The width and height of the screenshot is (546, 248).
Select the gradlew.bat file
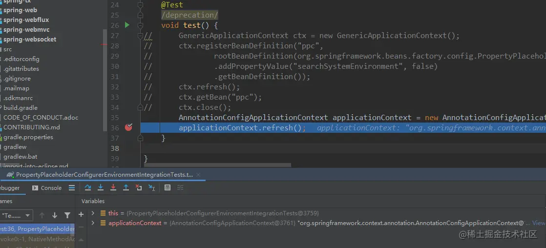(21, 156)
